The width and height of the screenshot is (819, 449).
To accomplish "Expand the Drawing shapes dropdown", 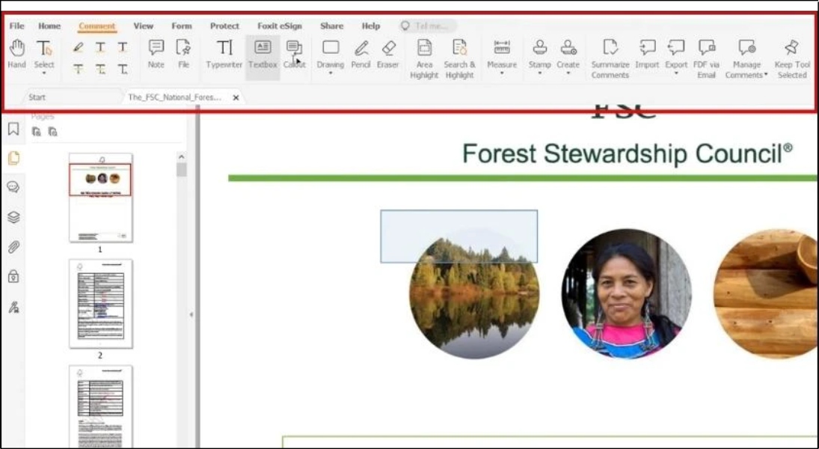I will 330,73.
